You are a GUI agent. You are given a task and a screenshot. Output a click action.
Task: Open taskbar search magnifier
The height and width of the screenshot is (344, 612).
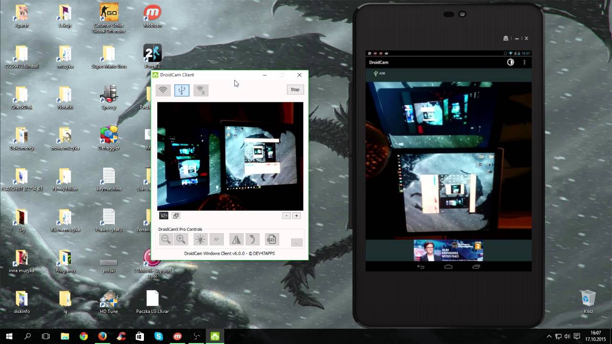point(27,336)
